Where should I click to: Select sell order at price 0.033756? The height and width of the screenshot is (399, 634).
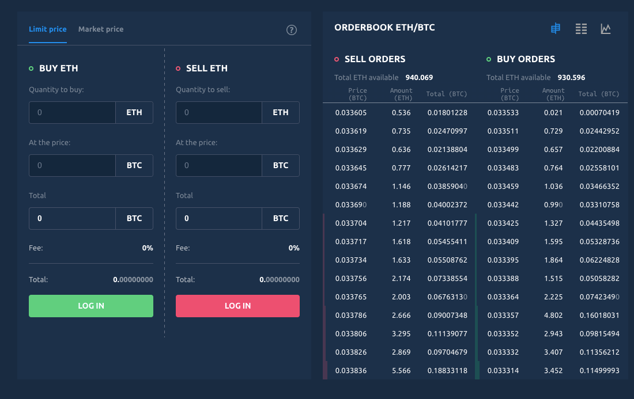point(399,278)
